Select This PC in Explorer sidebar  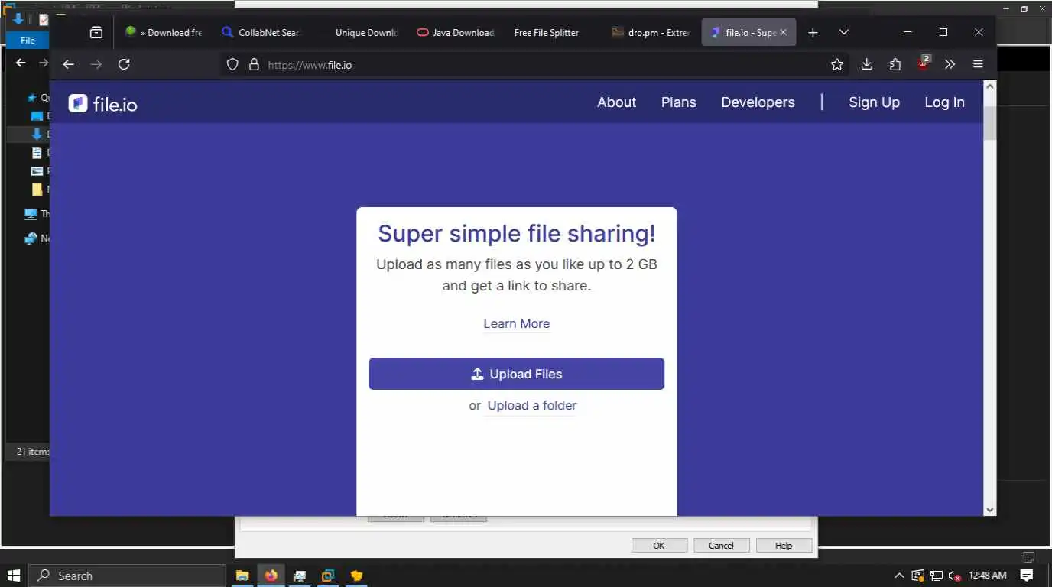pyautogui.click(x=37, y=214)
